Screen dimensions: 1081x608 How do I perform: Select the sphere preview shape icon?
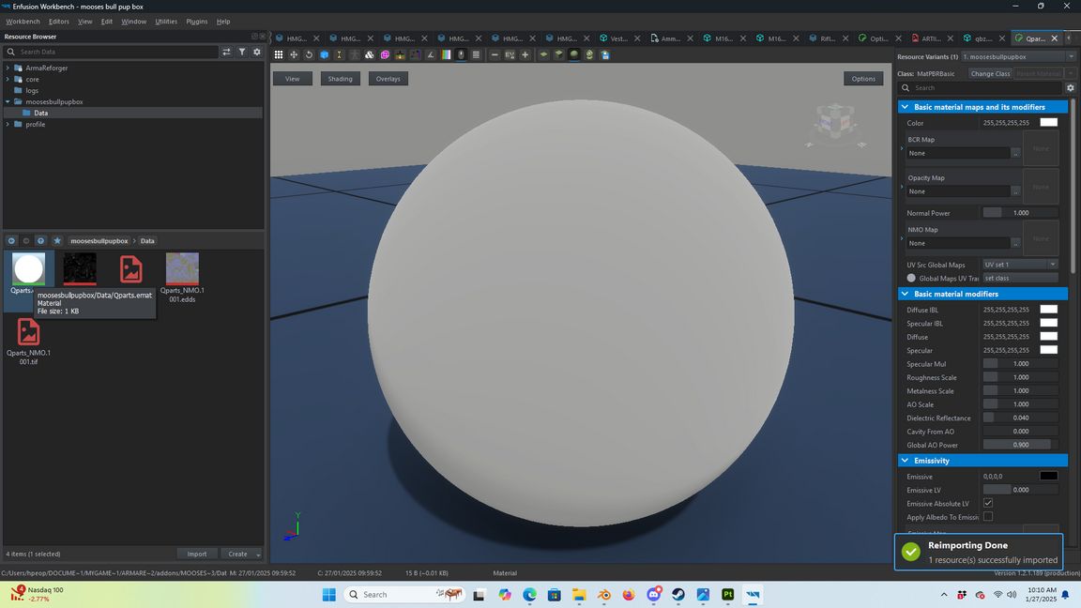click(x=574, y=54)
